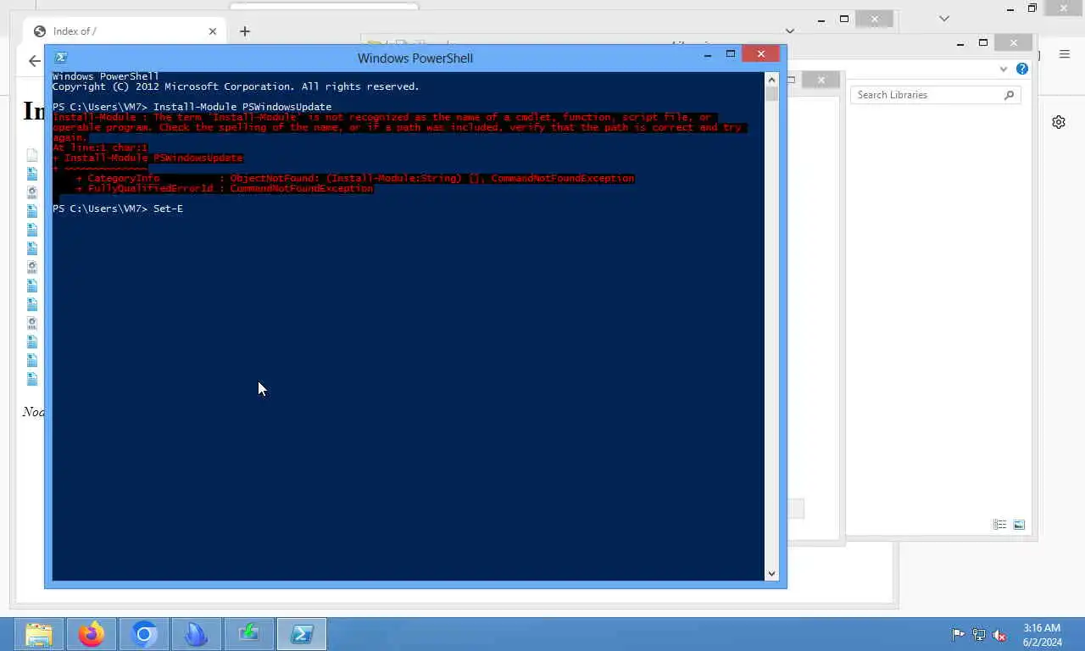
Task: Maximize the Windows PowerShell window
Action: (731, 54)
